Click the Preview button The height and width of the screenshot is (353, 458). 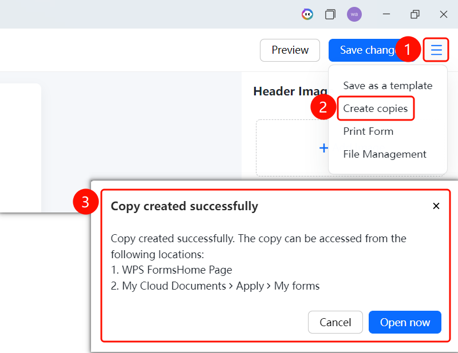(x=290, y=50)
